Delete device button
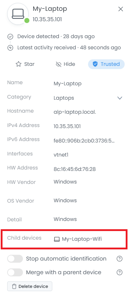130x294 pixels. click(30, 286)
